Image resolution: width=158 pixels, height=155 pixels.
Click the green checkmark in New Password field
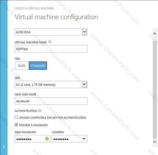(x=47, y=139)
